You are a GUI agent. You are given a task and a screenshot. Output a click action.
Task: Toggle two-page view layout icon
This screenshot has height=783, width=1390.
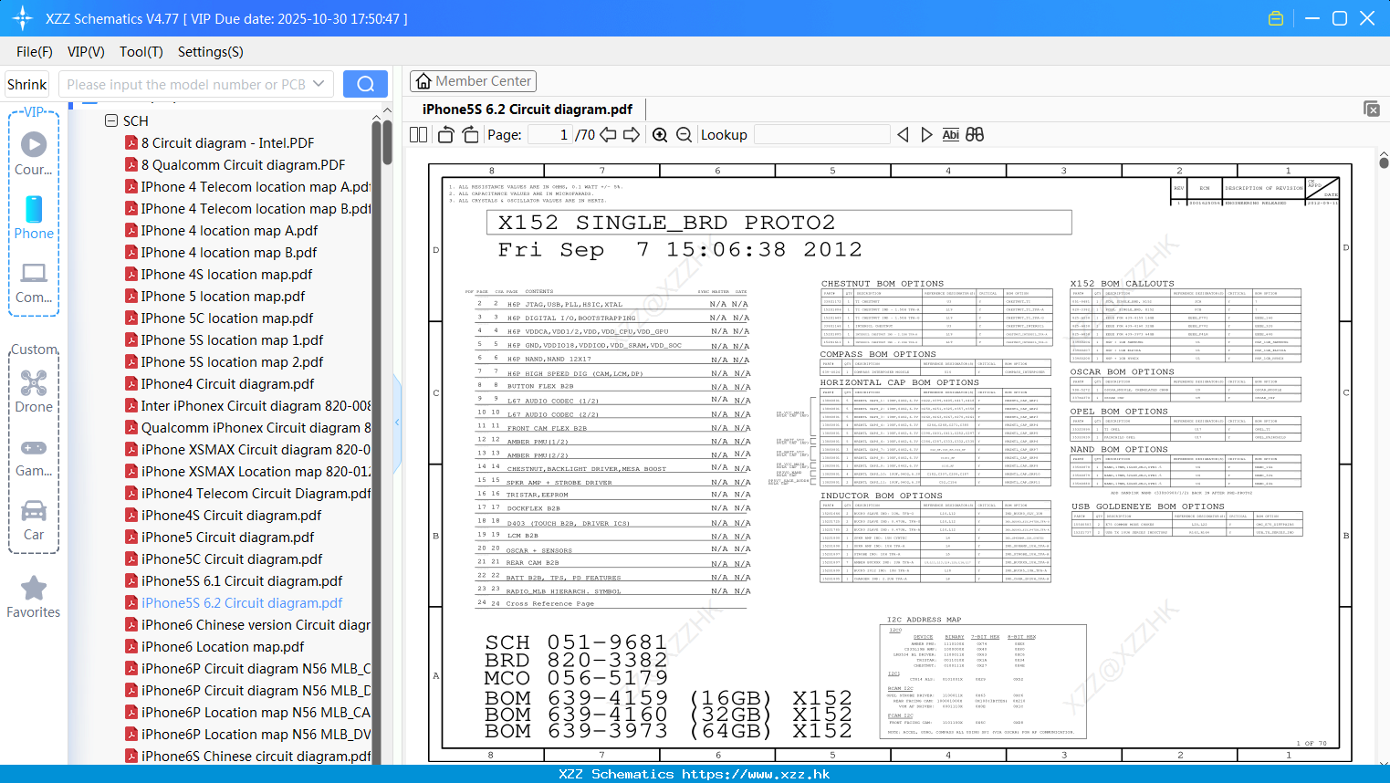coord(418,135)
